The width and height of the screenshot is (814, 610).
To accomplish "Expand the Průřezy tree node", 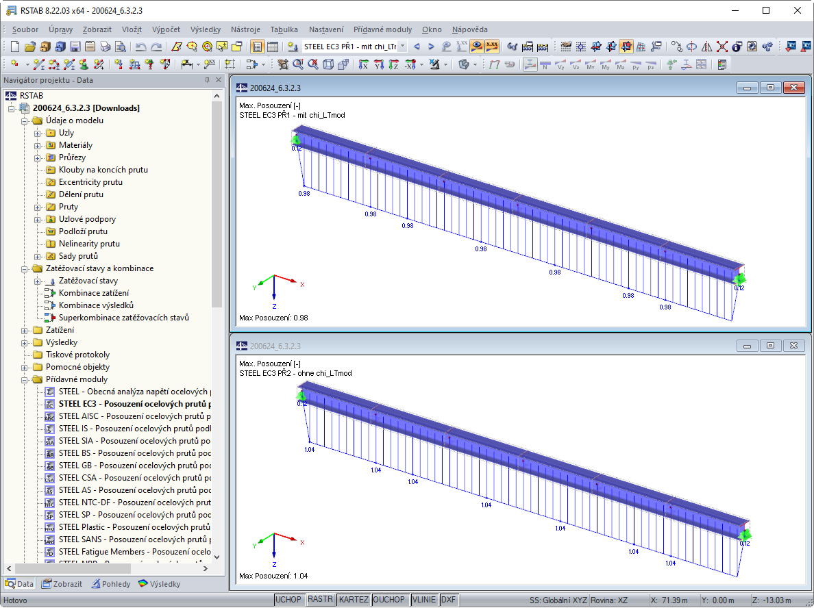I will click(x=38, y=158).
